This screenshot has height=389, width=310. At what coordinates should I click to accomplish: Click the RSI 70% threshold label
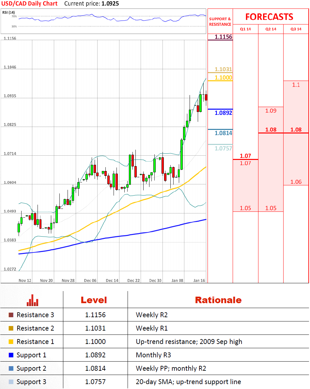coord(14,16)
